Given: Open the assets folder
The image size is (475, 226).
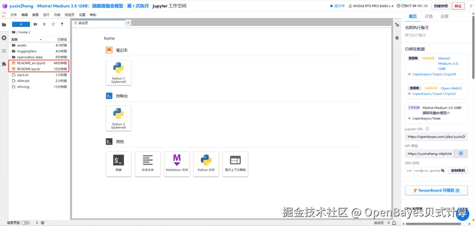Looking at the screenshot, I should click(40, 45).
